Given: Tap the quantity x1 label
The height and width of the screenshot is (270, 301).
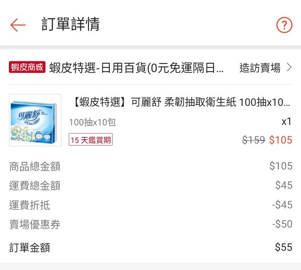Looking at the screenshot, I should (x=286, y=121).
